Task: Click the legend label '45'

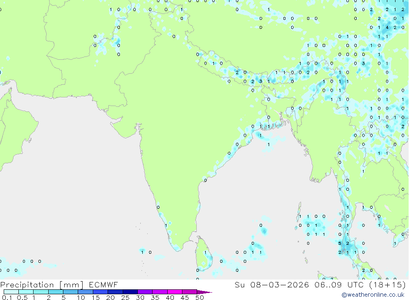Action: click(x=185, y=298)
